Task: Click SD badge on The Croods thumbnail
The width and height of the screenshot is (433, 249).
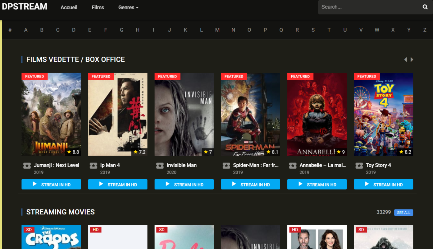Action: [29, 230]
